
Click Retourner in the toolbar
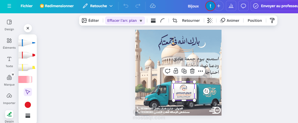pos(191,20)
